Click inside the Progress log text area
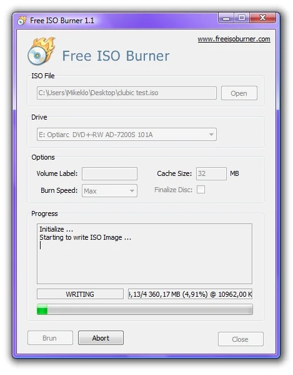The image size is (293, 375). [x=144, y=254]
